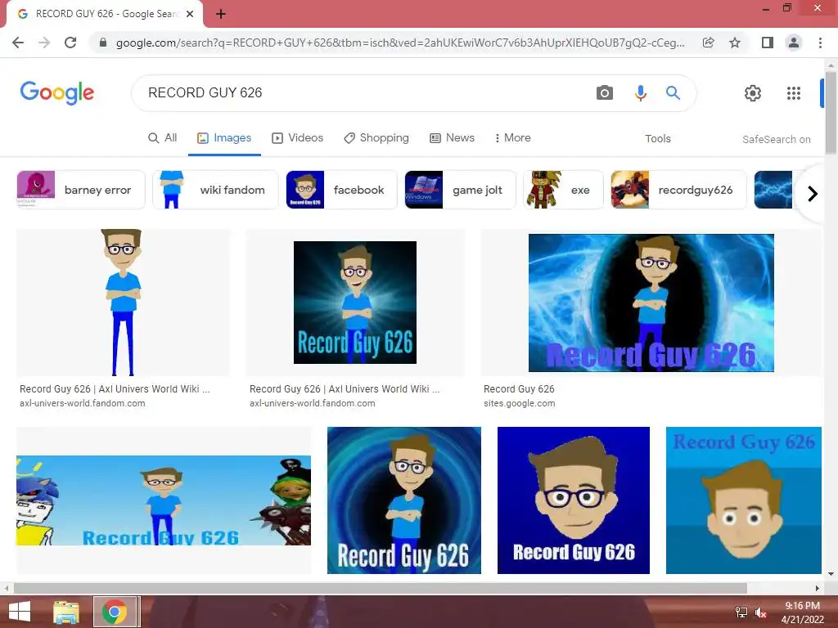Image resolution: width=838 pixels, height=628 pixels.
Task: Go back to the previous page
Action: pyautogui.click(x=18, y=43)
